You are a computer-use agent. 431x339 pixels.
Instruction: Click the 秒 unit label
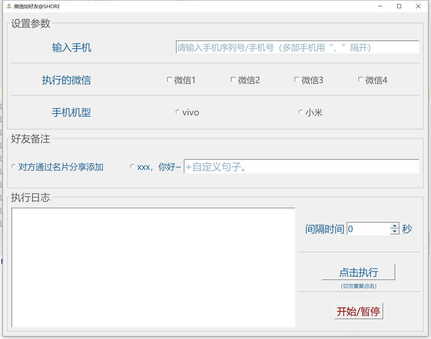point(407,229)
